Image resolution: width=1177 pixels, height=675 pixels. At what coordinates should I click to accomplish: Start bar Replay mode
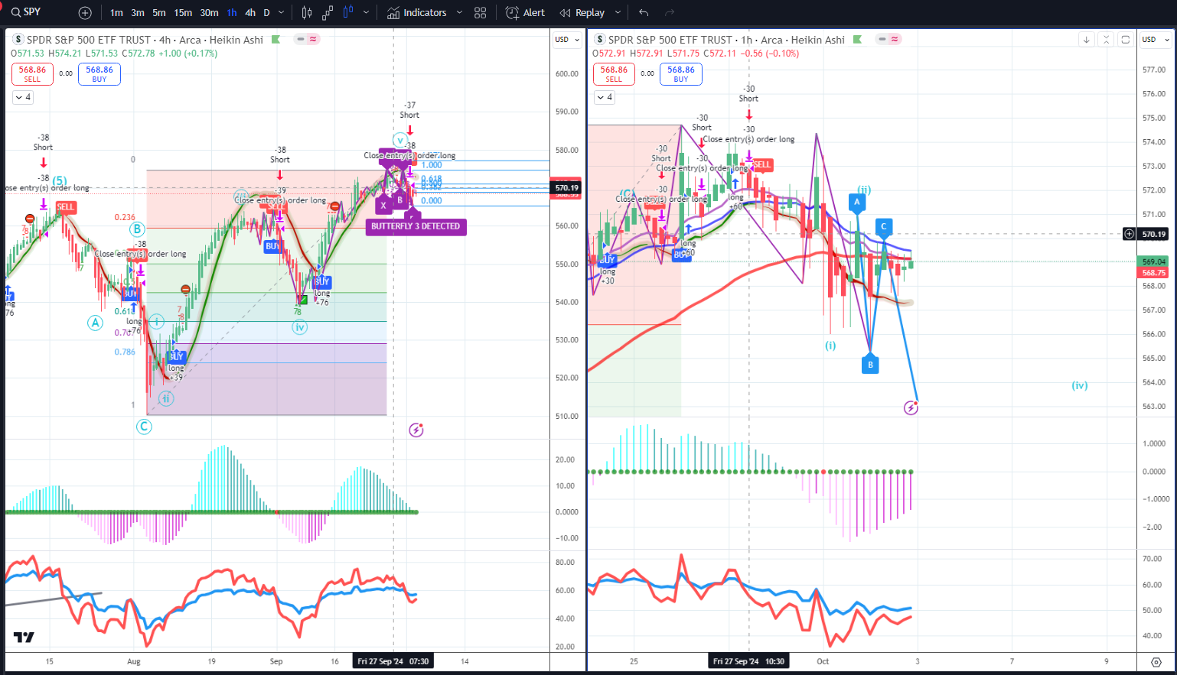click(x=582, y=13)
